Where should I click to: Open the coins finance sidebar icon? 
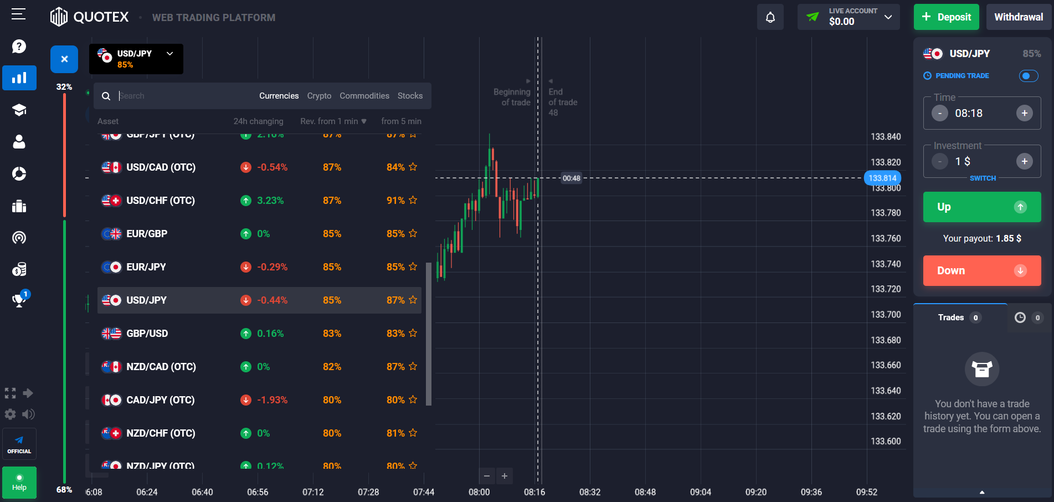(19, 269)
